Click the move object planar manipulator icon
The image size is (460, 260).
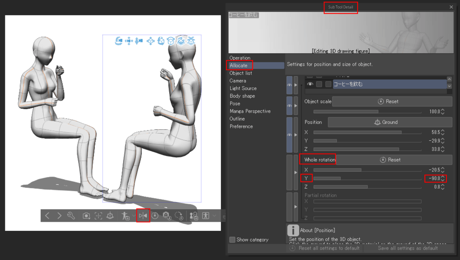click(150, 41)
